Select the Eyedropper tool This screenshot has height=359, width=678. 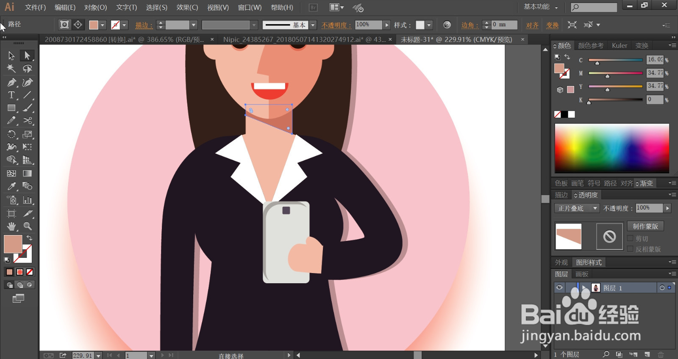coord(11,186)
